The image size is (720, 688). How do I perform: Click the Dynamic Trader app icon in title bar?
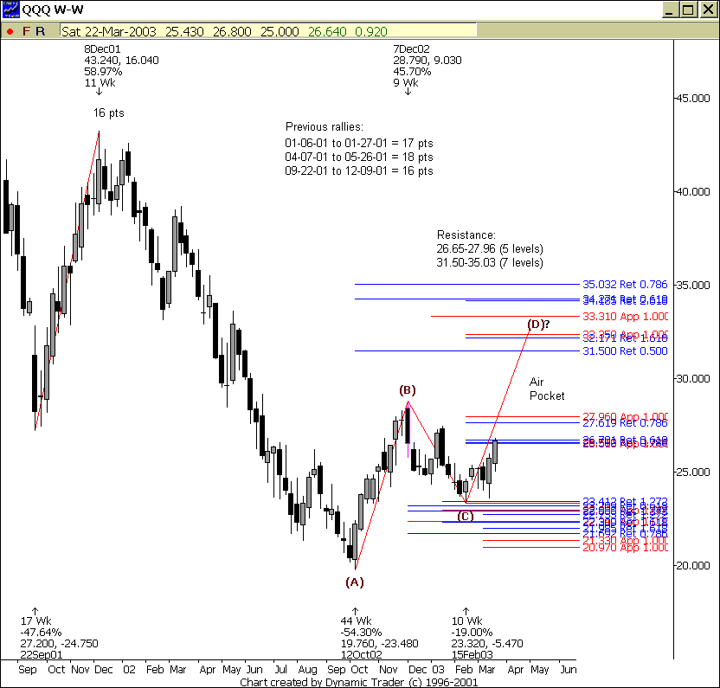pos(10,10)
